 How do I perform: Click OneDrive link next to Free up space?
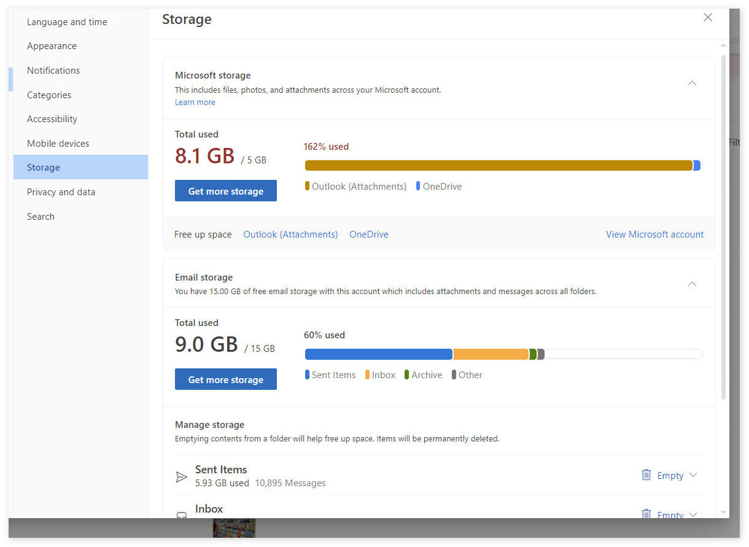tap(368, 235)
